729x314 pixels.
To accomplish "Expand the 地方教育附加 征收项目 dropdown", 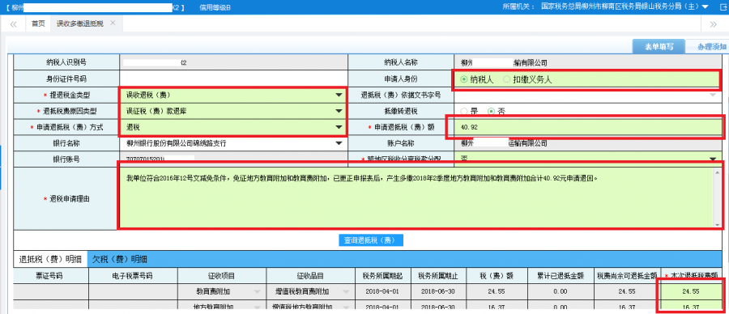I will point(257,308).
